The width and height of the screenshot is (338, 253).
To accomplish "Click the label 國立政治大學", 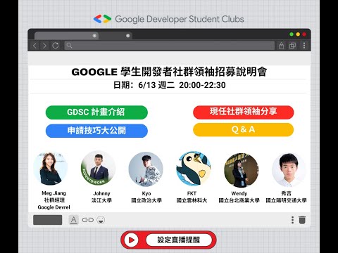I will (146, 200).
